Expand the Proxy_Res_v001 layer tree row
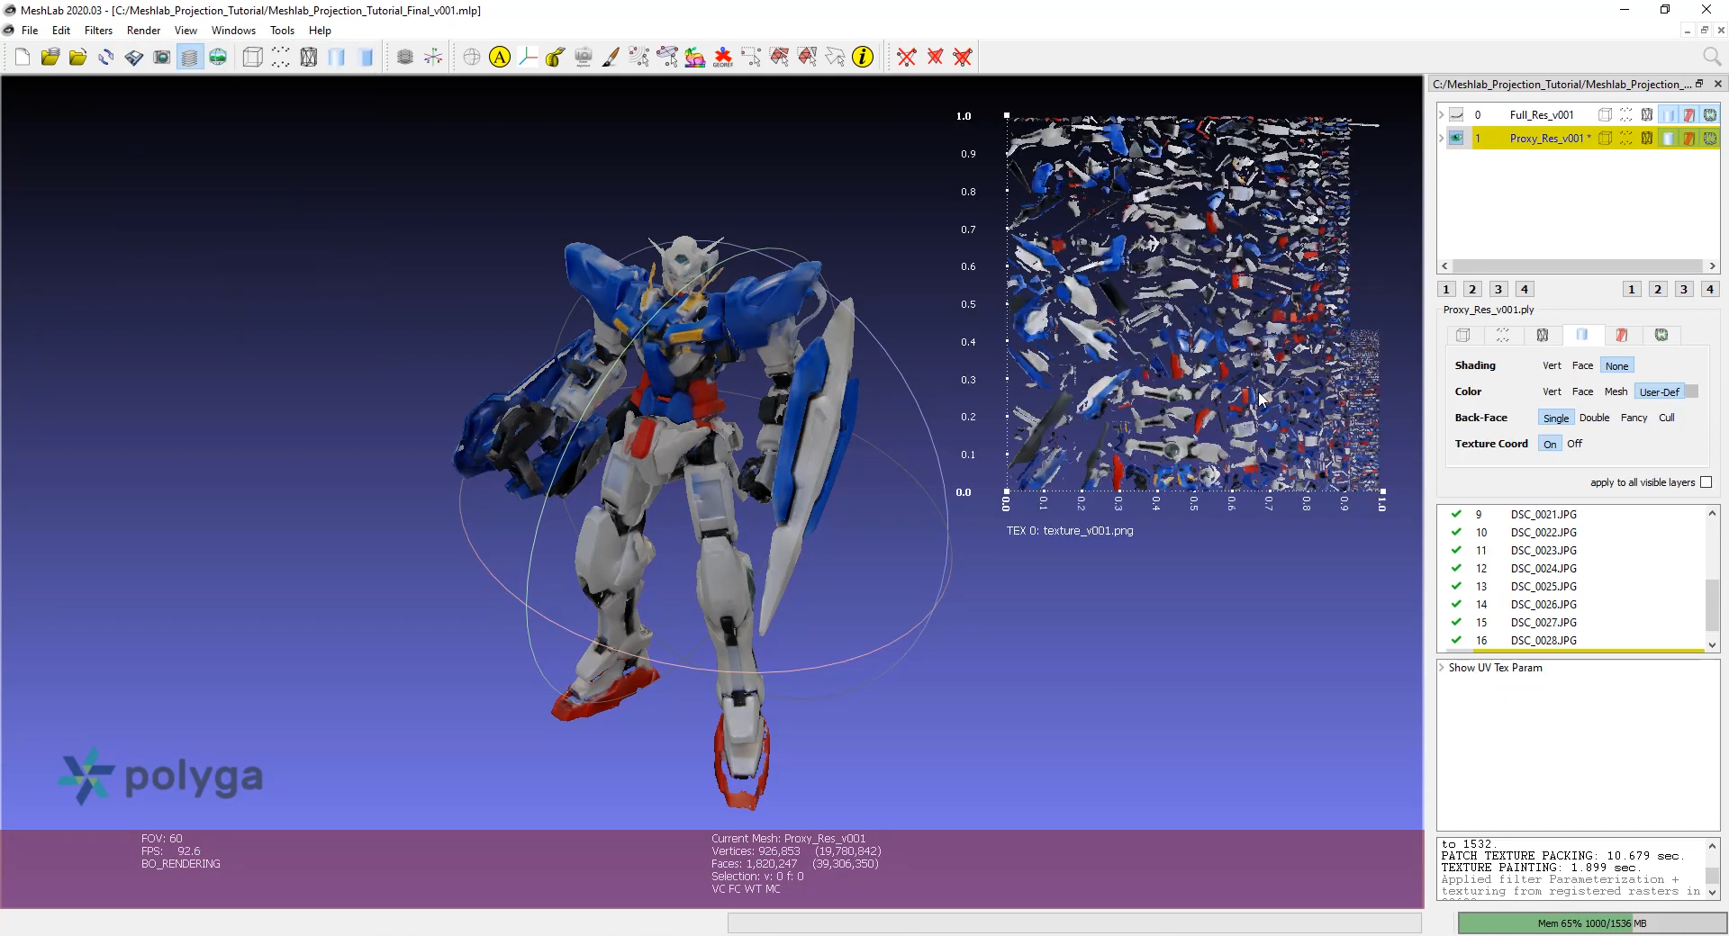This screenshot has height=936, width=1729. [x=1442, y=139]
